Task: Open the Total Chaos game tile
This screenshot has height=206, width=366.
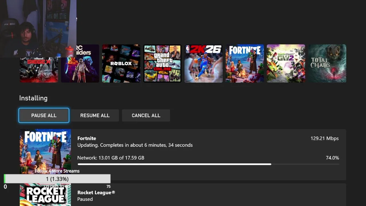Action: coord(327,64)
